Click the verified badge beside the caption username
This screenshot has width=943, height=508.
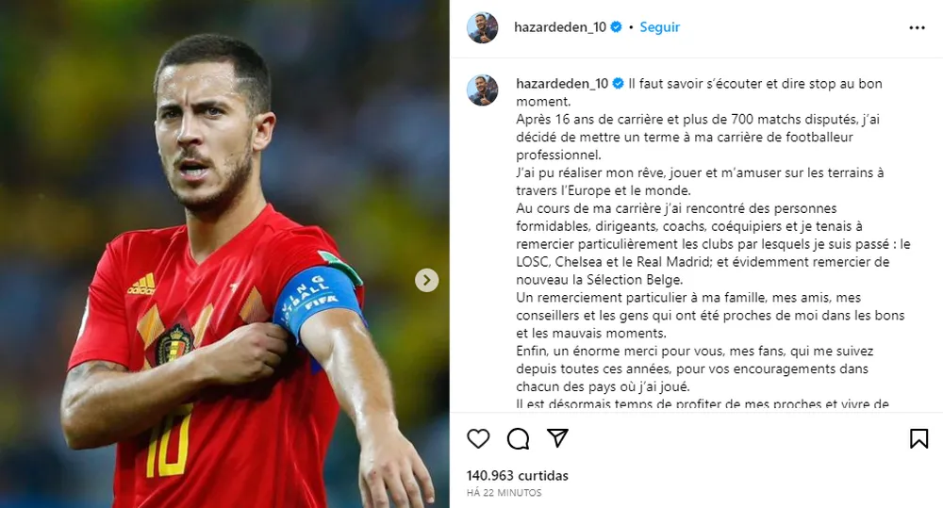pyautogui.click(x=619, y=84)
